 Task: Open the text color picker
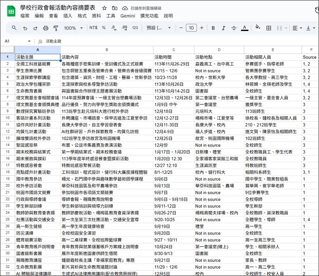click(244, 28)
